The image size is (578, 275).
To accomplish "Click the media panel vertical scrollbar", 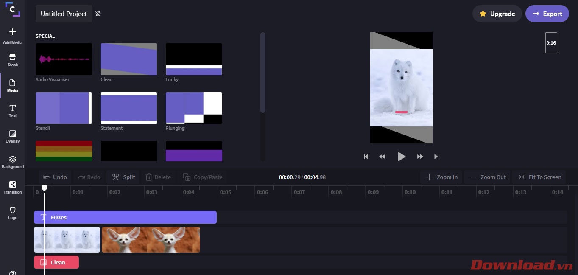I will point(263,72).
